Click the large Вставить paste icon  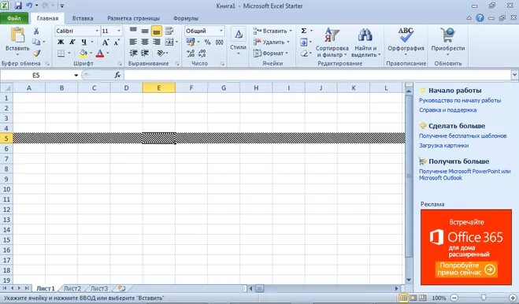17,35
